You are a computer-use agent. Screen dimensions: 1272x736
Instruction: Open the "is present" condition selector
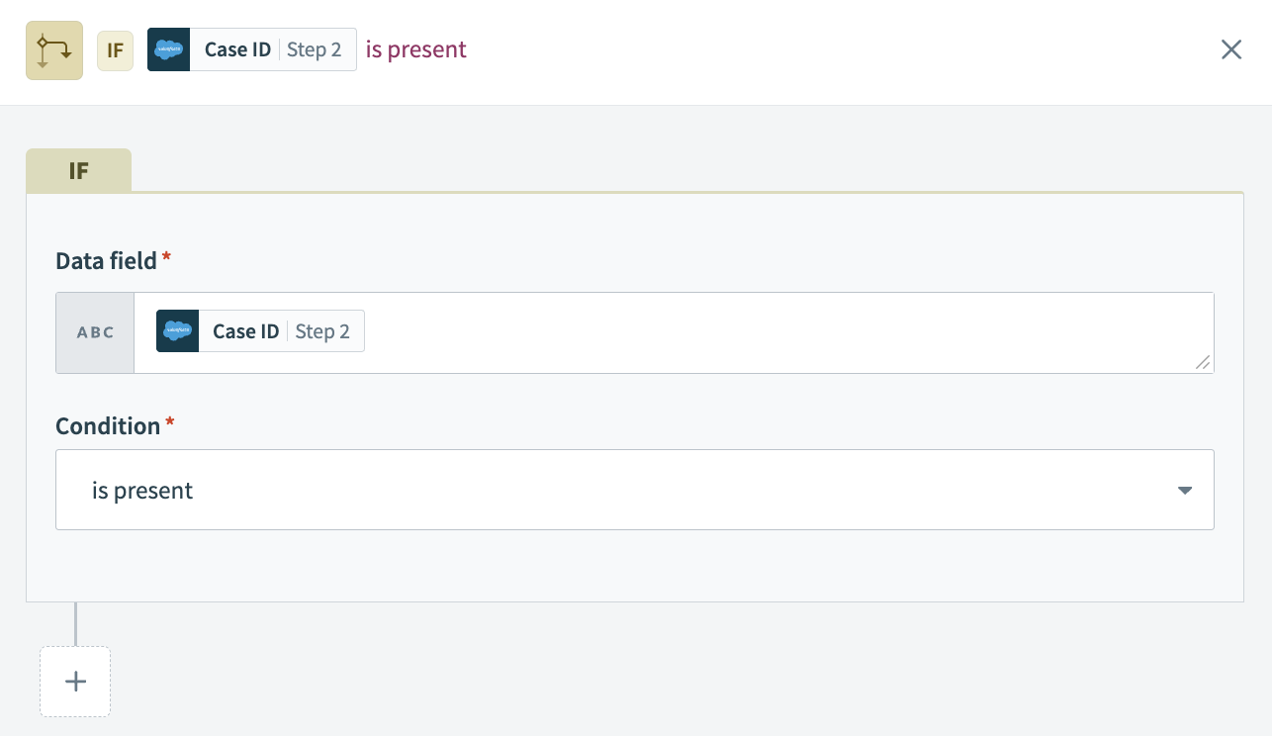(x=633, y=491)
